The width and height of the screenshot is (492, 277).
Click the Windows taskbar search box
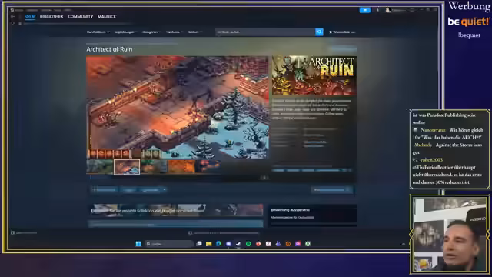pyautogui.click(x=169, y=244)
